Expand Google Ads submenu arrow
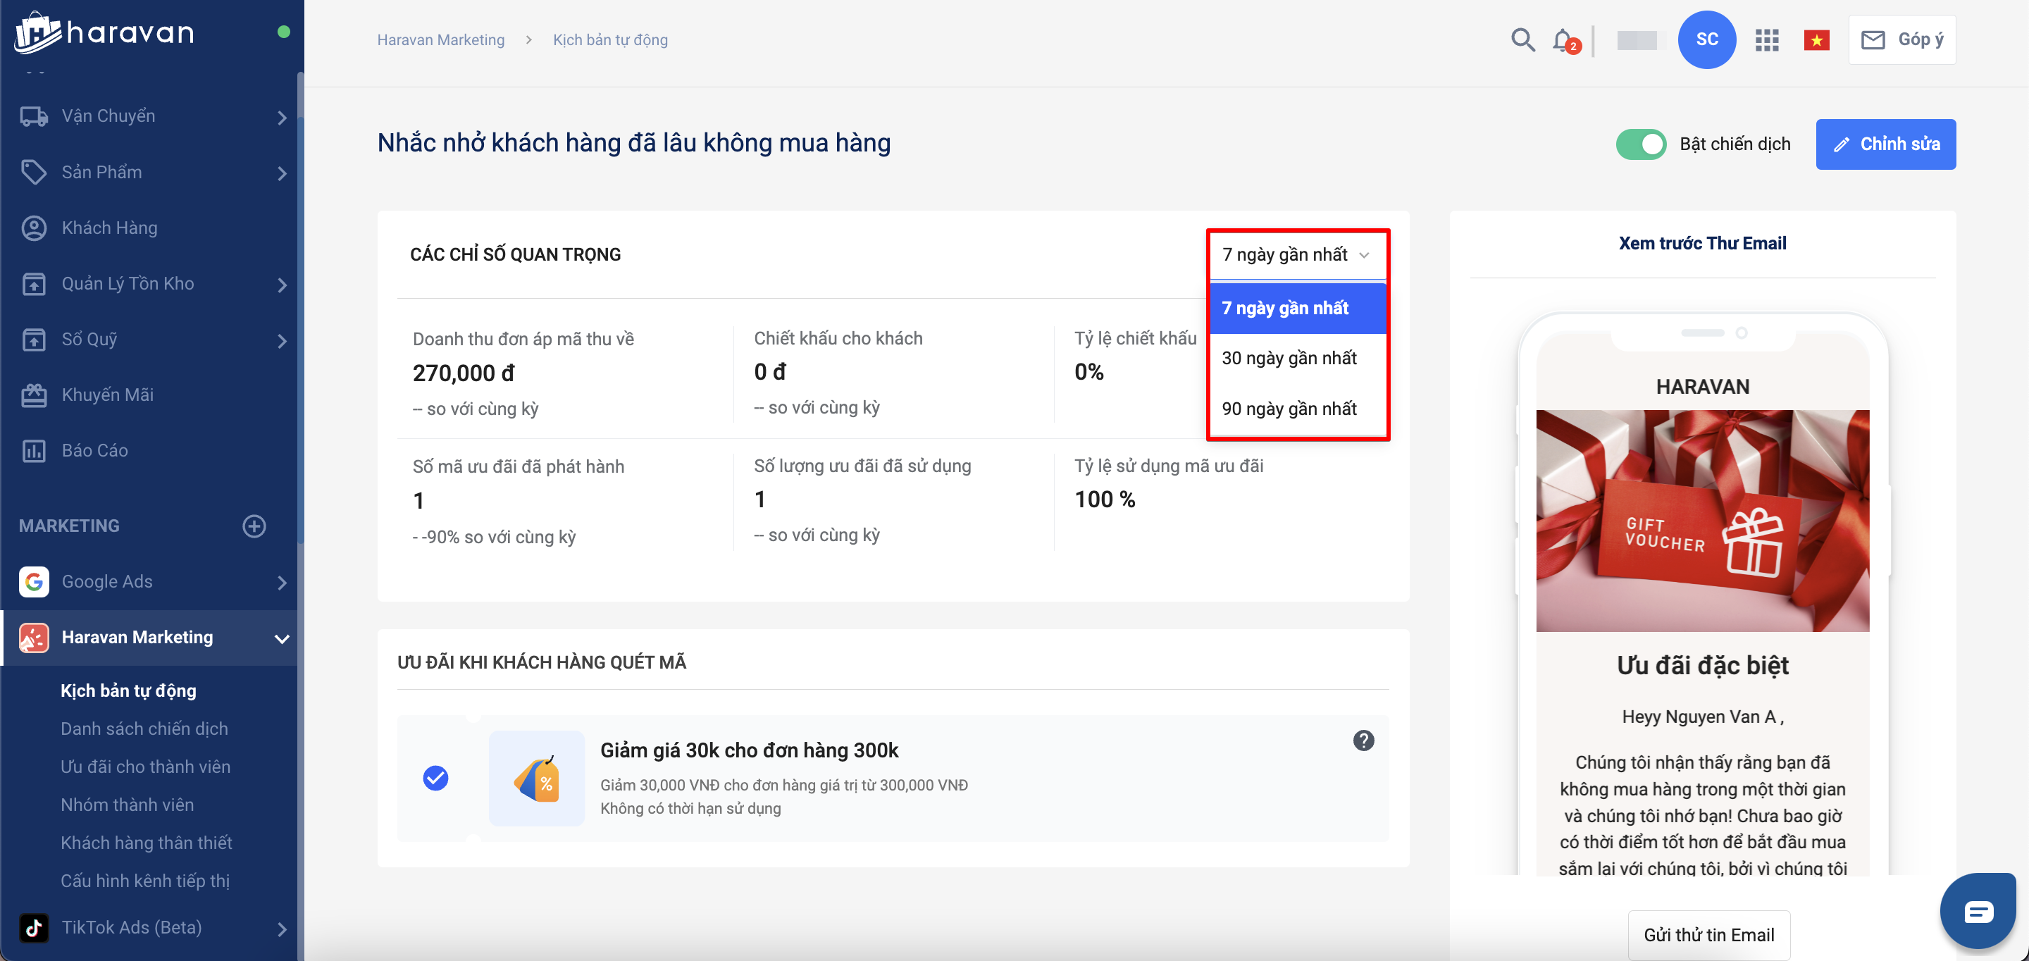 [x=282, y=583]
